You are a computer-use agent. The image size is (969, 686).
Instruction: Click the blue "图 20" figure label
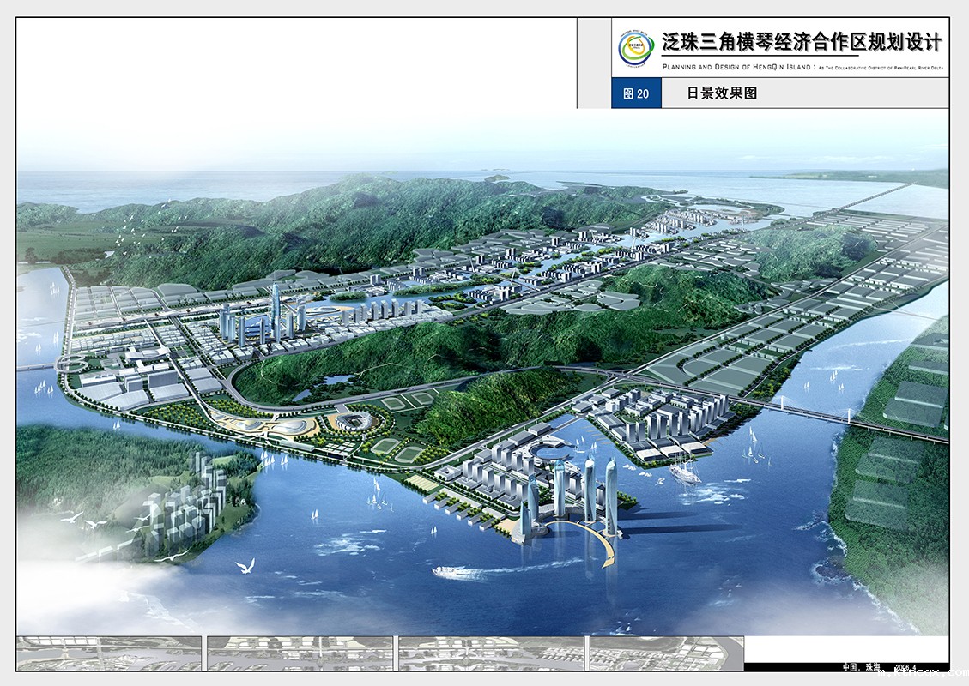[x=636, y=94]
